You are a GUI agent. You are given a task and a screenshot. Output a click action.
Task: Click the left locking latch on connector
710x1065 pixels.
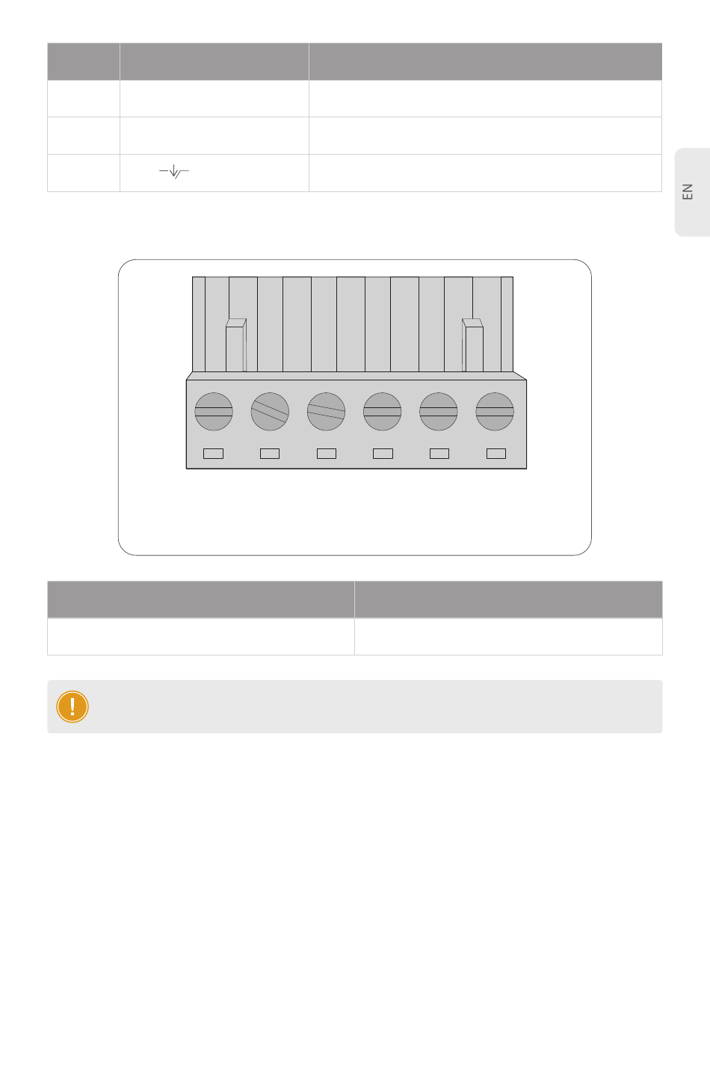(x=235, y=345)
